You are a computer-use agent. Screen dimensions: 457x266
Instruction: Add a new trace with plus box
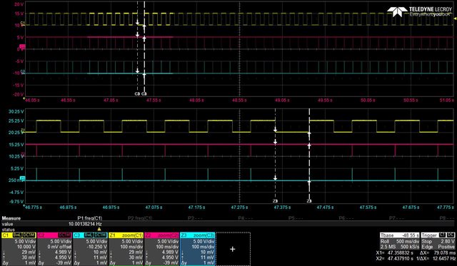(x=233, y=249)
